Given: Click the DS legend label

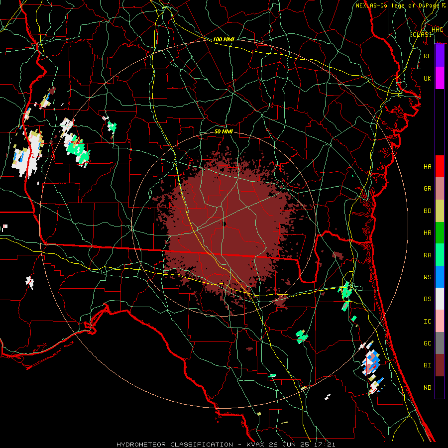Looking at the screenshot, I should (428, 299).
